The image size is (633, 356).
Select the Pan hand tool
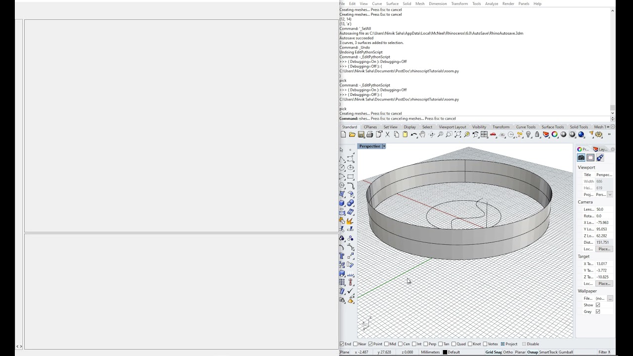point(422,134)
